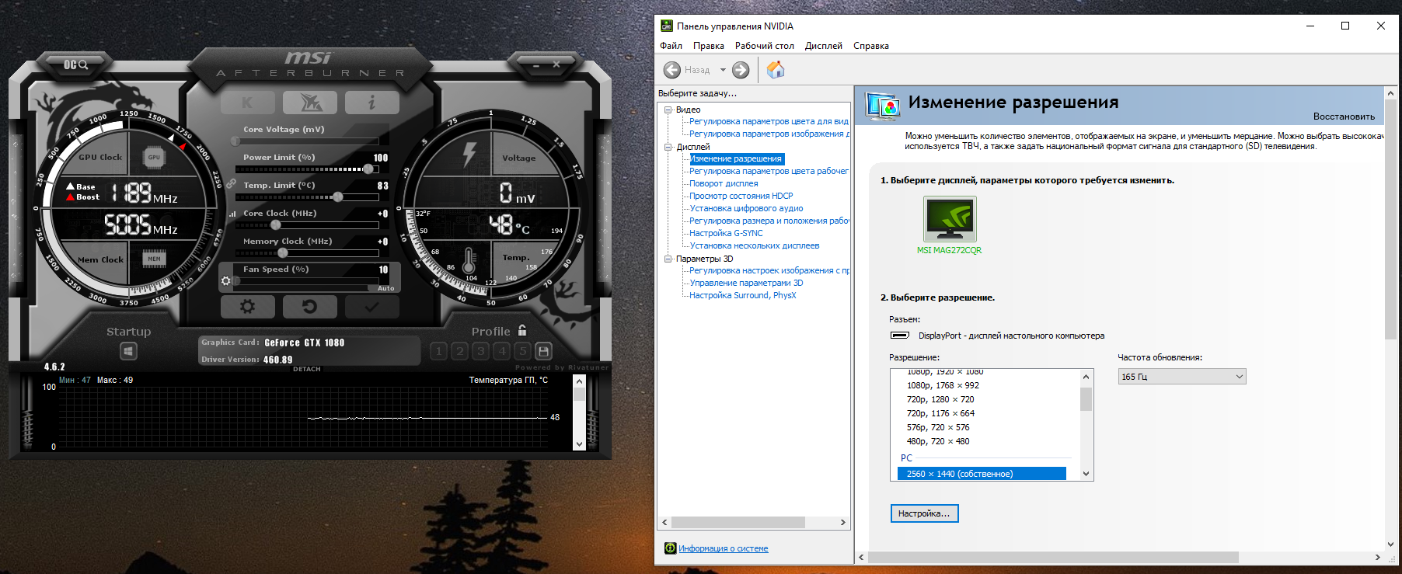Viewport: 1402px width, 574px height.
Task: Click the Core Clock slider handle
Action: [275, 224]
